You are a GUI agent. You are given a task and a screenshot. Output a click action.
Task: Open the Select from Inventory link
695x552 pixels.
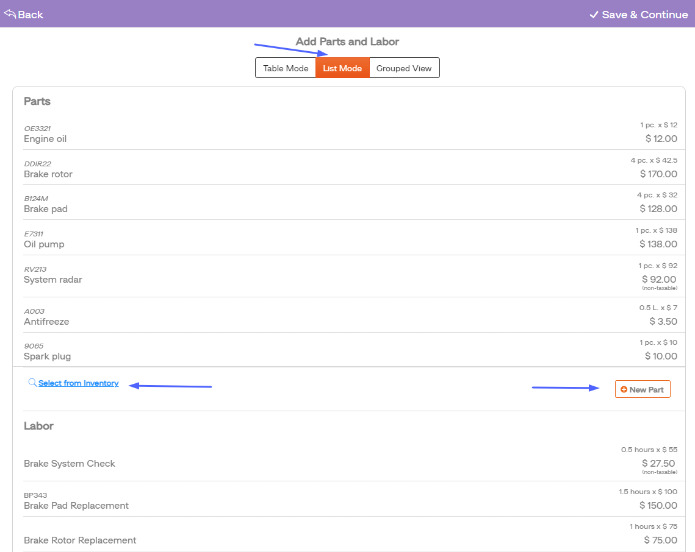(78, 383)
